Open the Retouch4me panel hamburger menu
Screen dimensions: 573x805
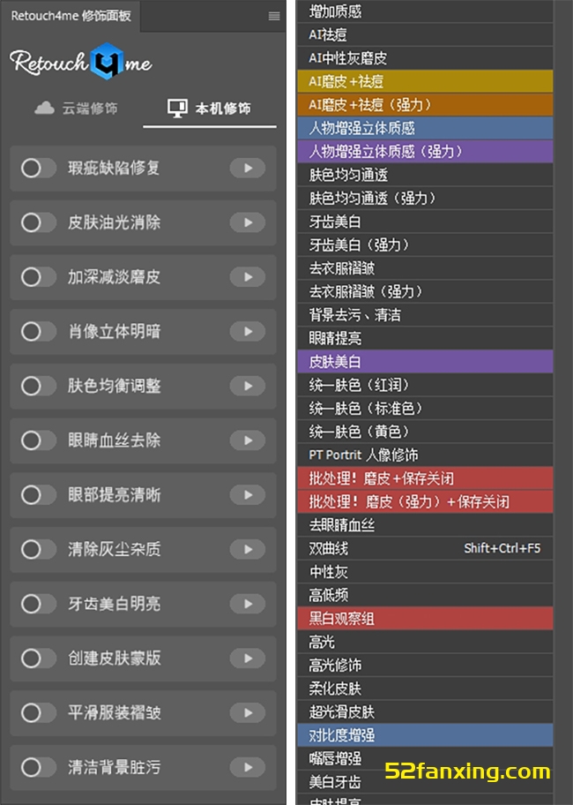pos(273,16)
